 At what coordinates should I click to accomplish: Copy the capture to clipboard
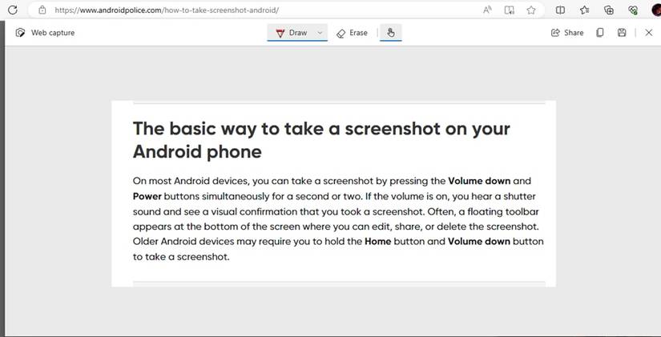pyautogui.click(x=600, y=33)
